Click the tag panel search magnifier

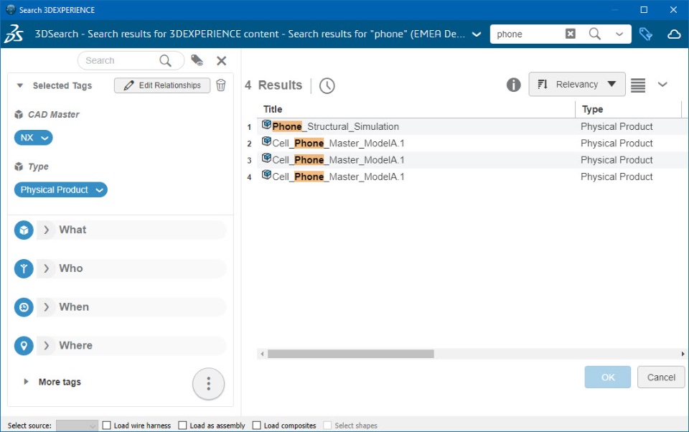(165, 61)
